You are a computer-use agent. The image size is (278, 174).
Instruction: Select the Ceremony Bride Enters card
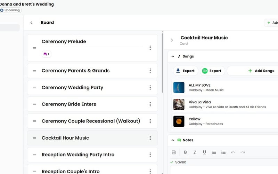pos(92,104)
